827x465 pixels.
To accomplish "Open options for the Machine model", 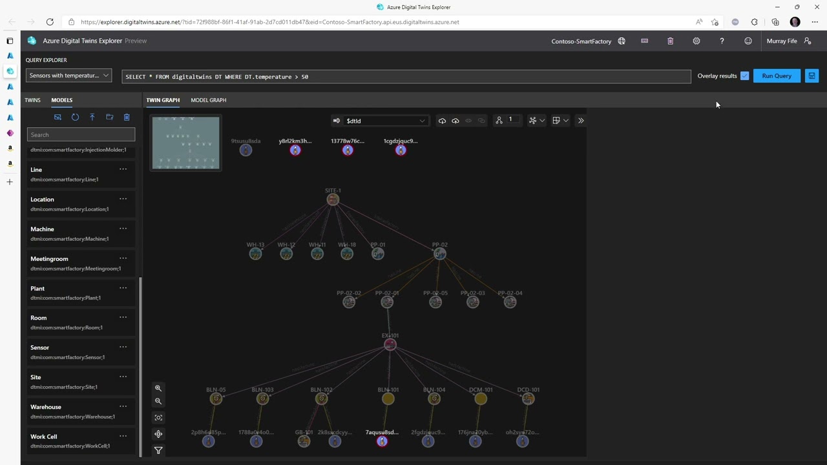I will tap(123, 229).
